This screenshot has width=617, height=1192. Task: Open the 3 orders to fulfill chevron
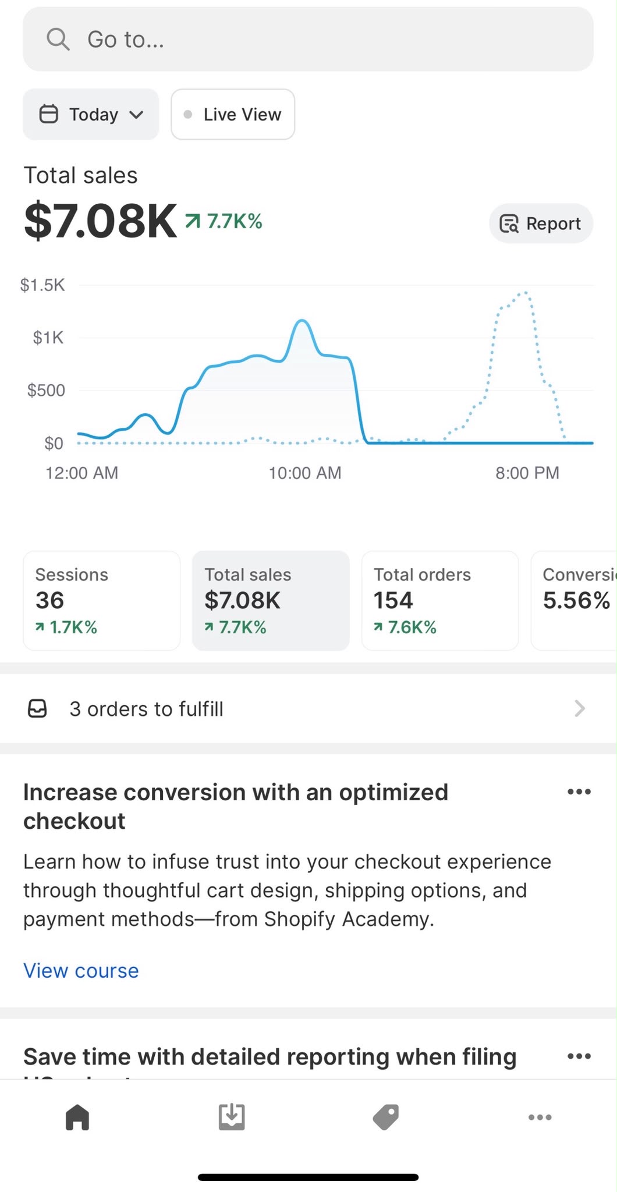tap(579, 708)
